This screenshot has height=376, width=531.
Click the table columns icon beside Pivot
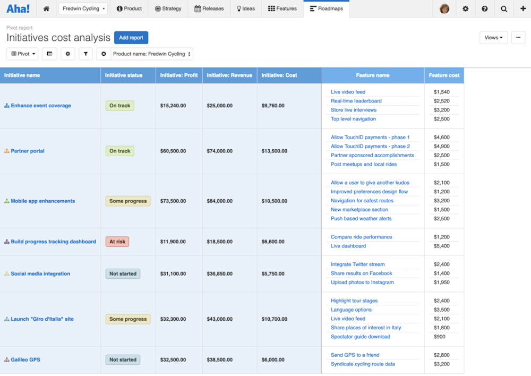click(49, 54)
